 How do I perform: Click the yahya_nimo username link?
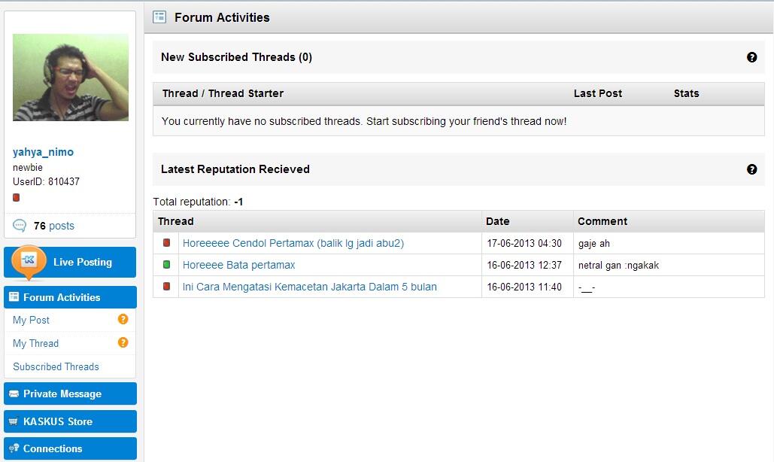[43, 152]
